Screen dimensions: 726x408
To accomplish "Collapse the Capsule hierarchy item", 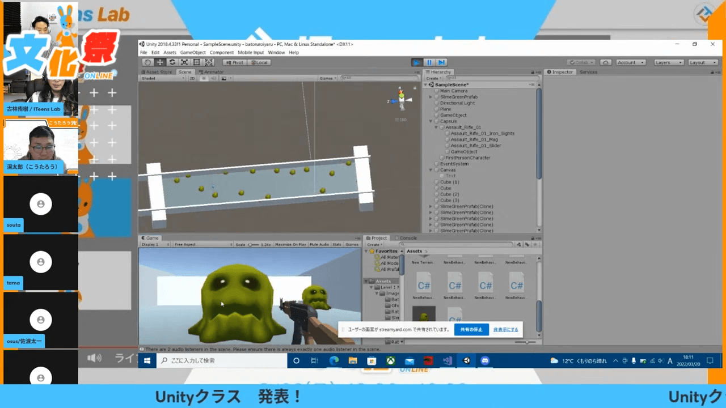I will 430,121.
